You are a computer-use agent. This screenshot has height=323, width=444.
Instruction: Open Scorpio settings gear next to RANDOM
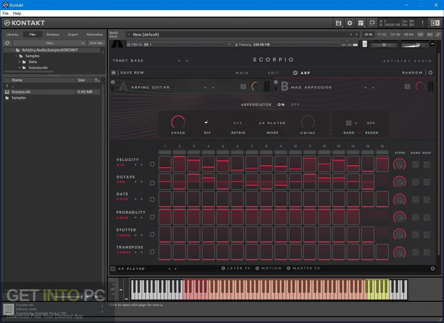click(430, 73)
